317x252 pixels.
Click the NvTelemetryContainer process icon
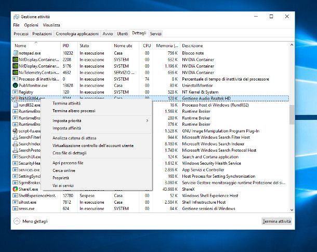point(16,72)
